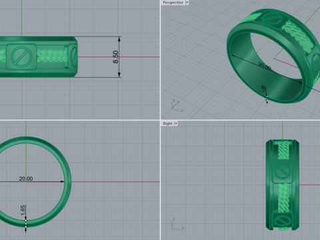Select the 1.65 thickness dimension in the circular ring view
This screenshot has width=320, height=240.
(23, 211)
